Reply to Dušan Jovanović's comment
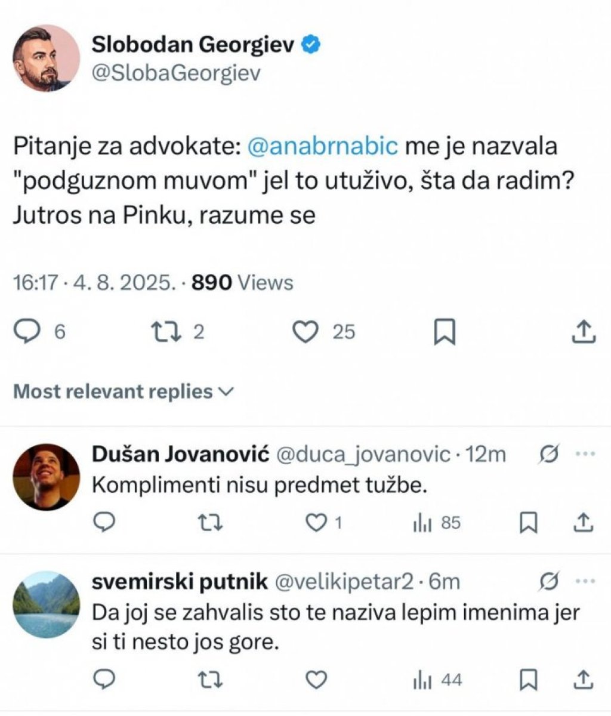Screen dimensions: 611x716 104,523
